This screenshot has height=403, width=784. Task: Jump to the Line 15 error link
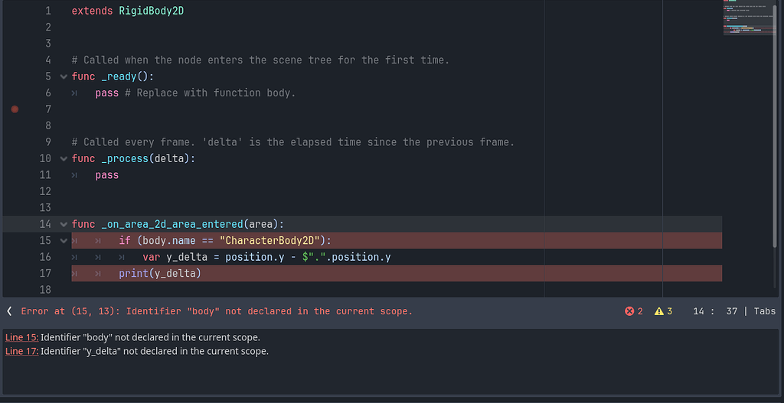point(21,337)
